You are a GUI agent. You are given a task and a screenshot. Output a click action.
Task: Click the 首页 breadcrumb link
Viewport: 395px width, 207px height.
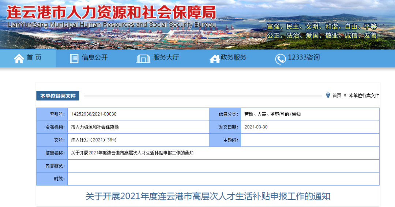pyautogui.click(x=336, y=95)
